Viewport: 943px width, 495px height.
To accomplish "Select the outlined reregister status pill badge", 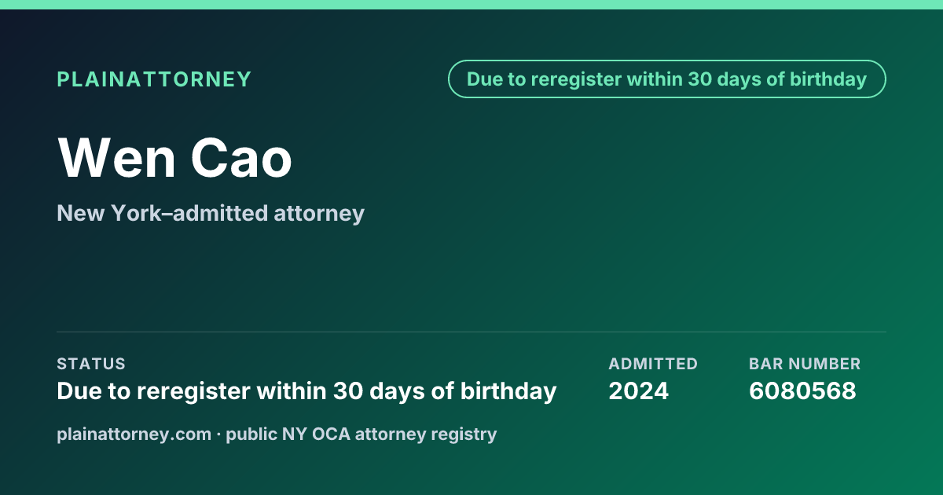I will pos(667,79).
